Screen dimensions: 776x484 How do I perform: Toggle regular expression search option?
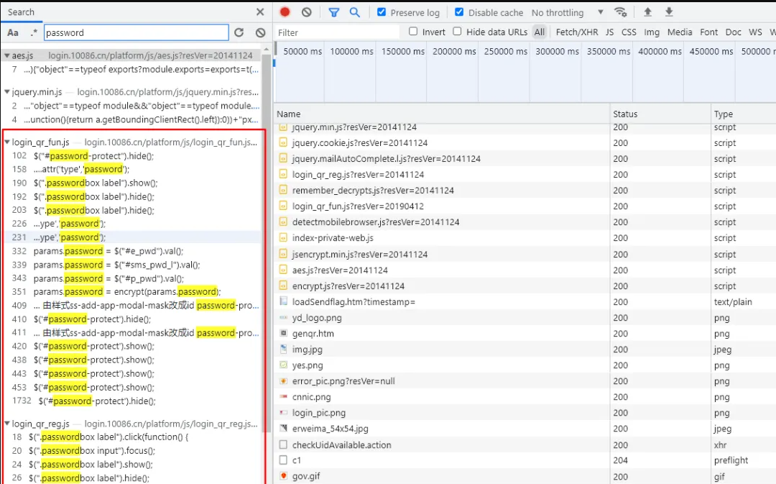(34, 32)
